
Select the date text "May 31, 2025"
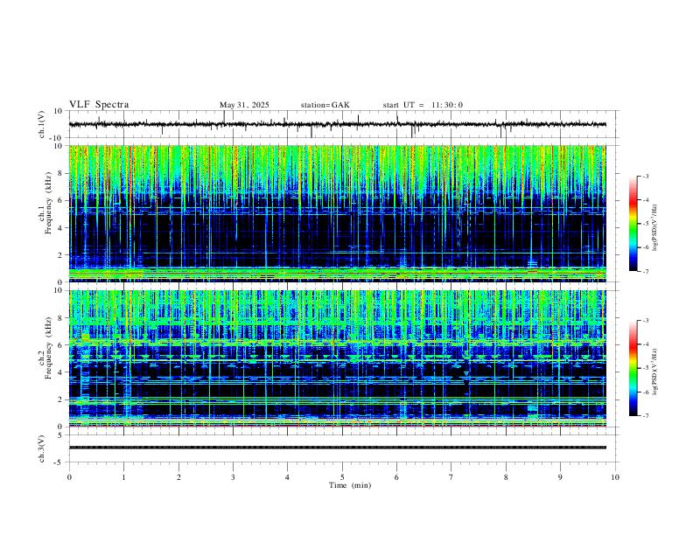(x=244, y=105)
